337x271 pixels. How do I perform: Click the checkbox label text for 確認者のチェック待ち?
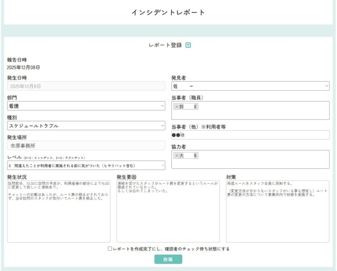click(171, 249)
